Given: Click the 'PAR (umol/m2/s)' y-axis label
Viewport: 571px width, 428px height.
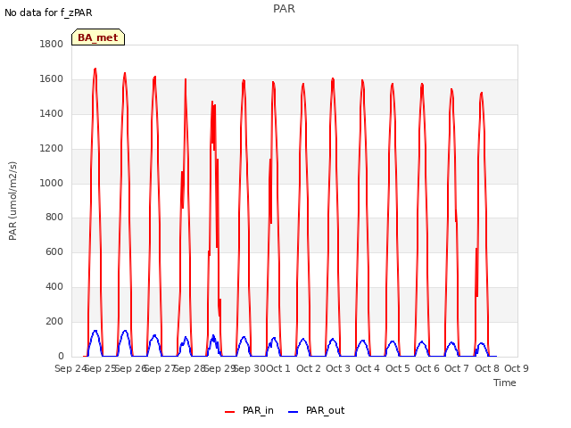Looking at the screenshot, I should (12, 201).
